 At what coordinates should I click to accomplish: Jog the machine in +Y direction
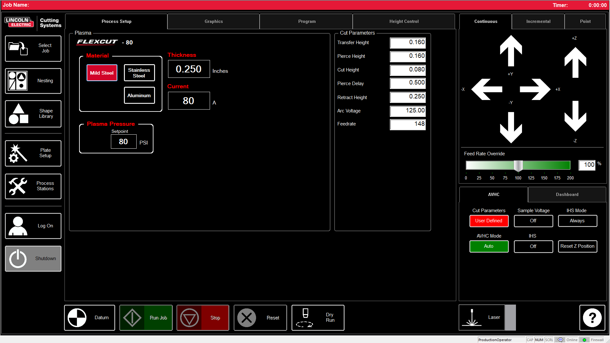pos(511,51)
